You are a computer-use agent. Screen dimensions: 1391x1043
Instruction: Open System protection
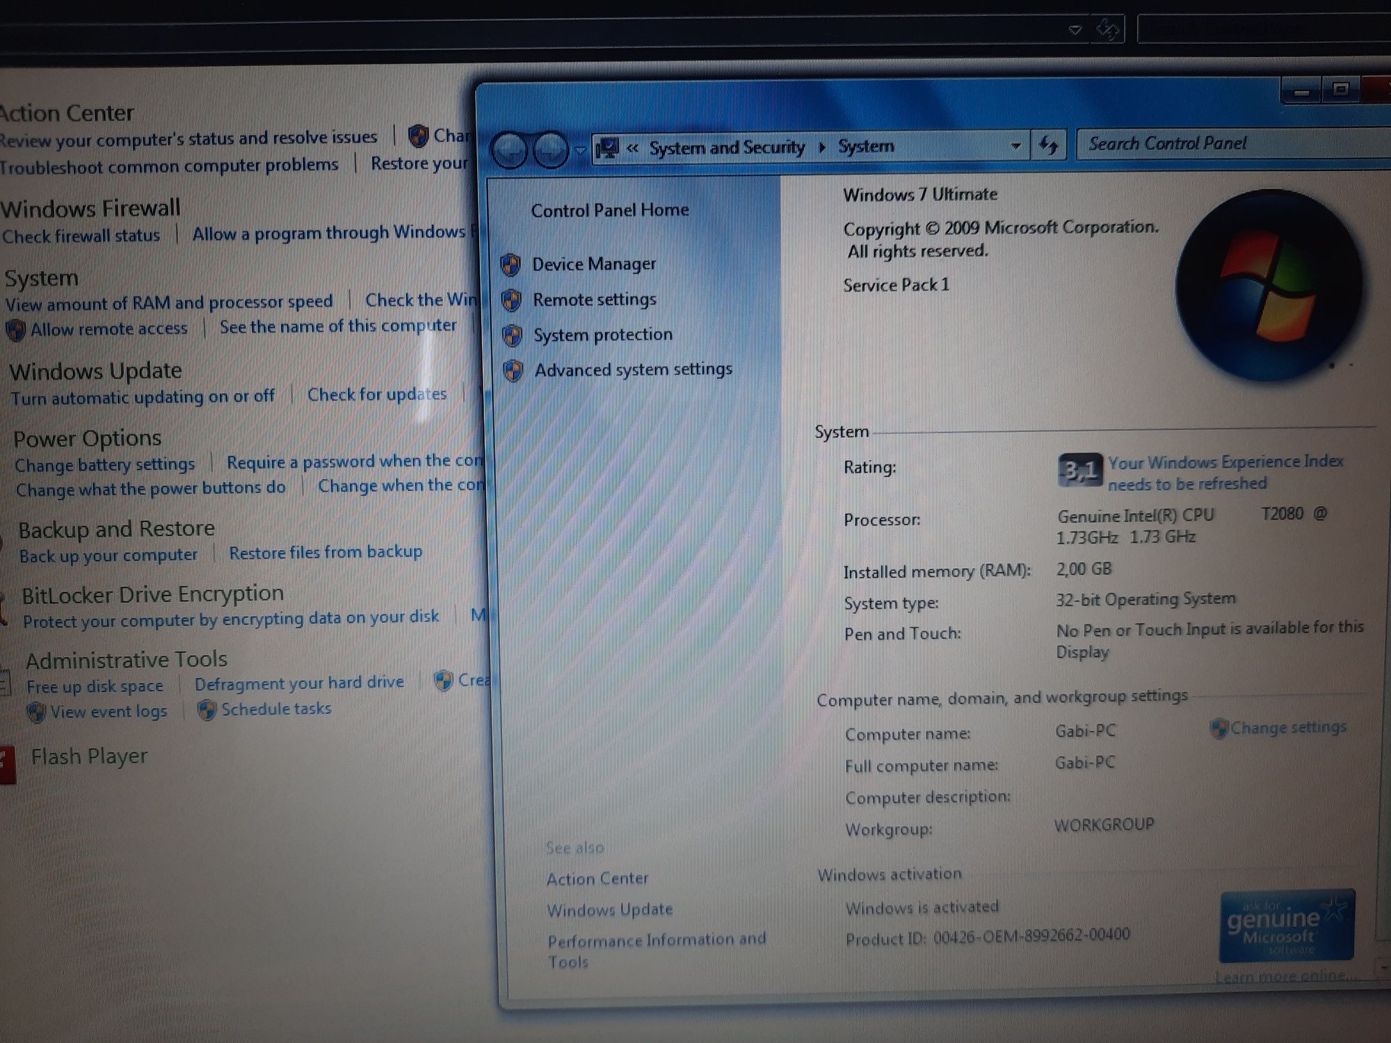603,335
